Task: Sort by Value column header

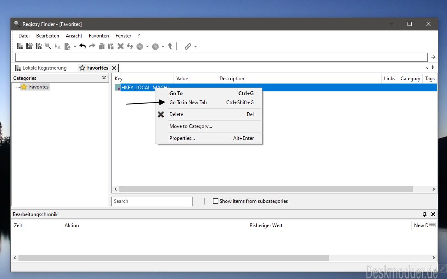Action: click(x=195, y=79)
